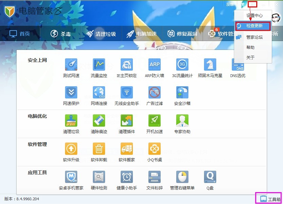
Task: Open 3G流量统计 statistics
Action: (182, 68)
